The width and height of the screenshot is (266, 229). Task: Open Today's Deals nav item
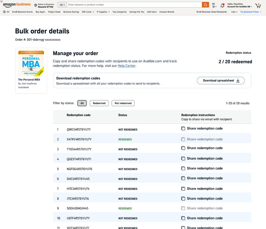pyautogui.click(x=54, y=12)
